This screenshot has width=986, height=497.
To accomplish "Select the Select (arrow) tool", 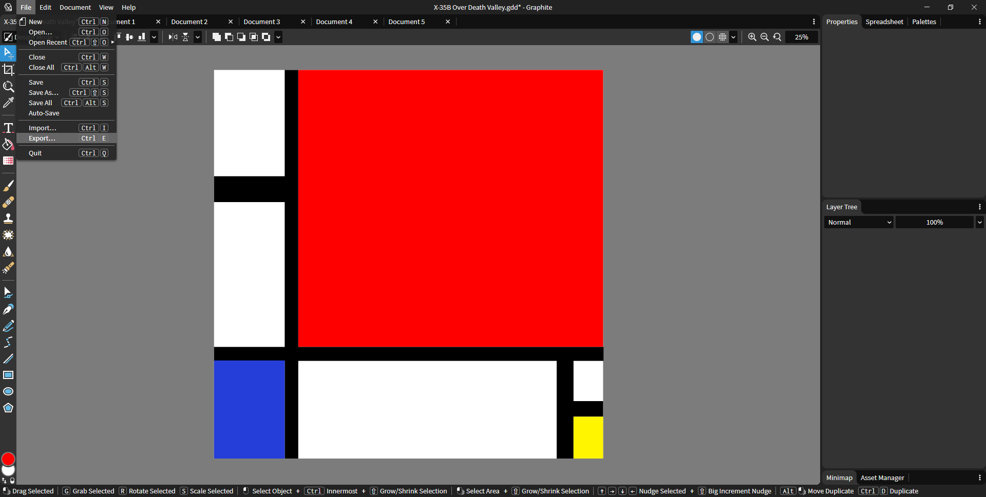I will click(x=8, y=53).
